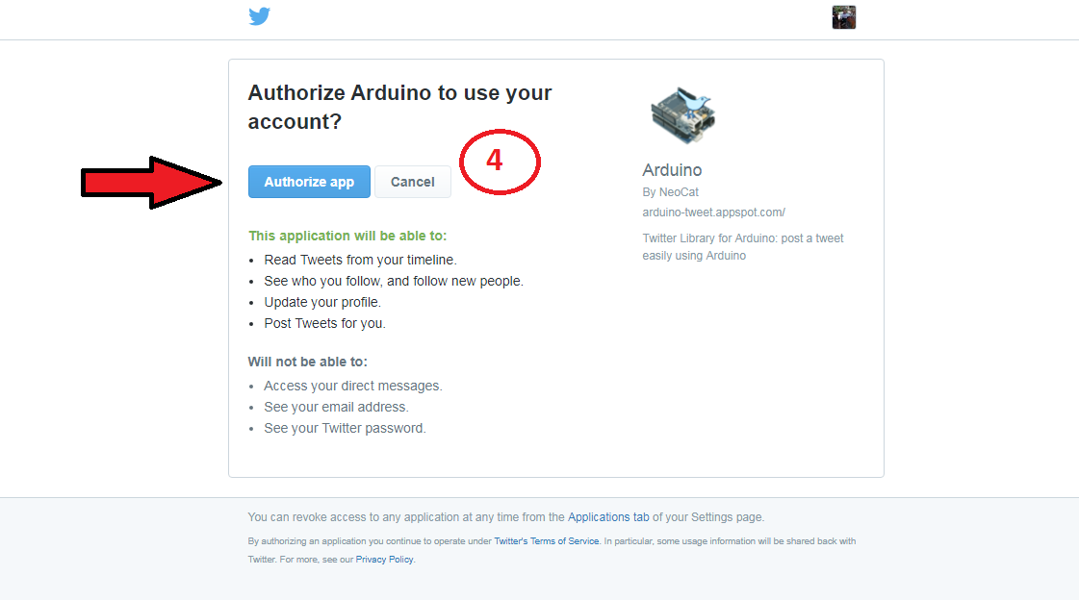Viewport: 1079px width, 600px height.
Task: Click 'Twitter Library for Arduino' description text
Action: pos(743,247)
